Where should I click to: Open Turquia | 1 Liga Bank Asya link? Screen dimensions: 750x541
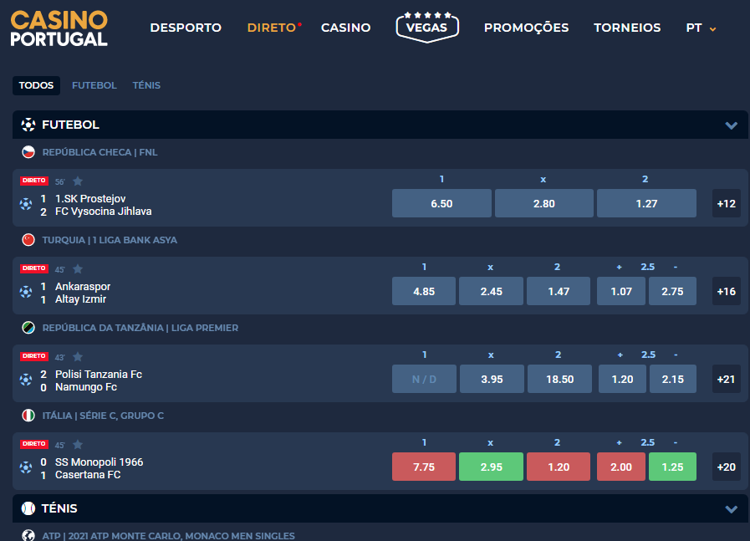pos(110,240)
